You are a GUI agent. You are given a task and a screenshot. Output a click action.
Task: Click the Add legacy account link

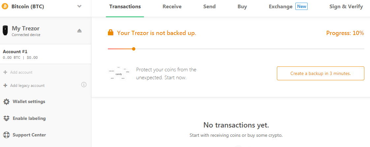[27, 86]
